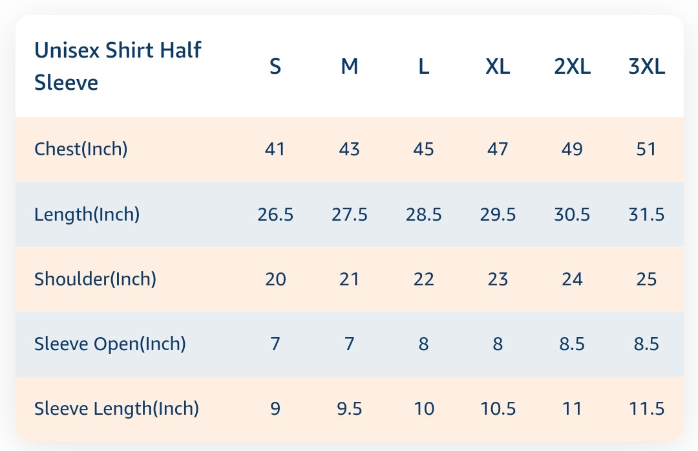Click sleeve length value 10.5 for XL
Screen dimensions: 698x451
498,409
